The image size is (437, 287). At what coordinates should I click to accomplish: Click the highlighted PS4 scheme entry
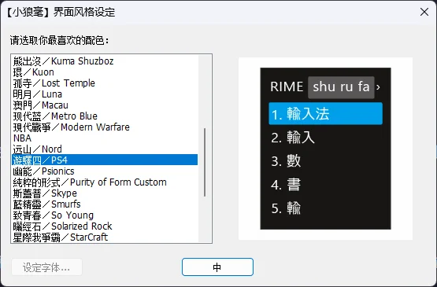pyautogui.click(x=105, y=160)
